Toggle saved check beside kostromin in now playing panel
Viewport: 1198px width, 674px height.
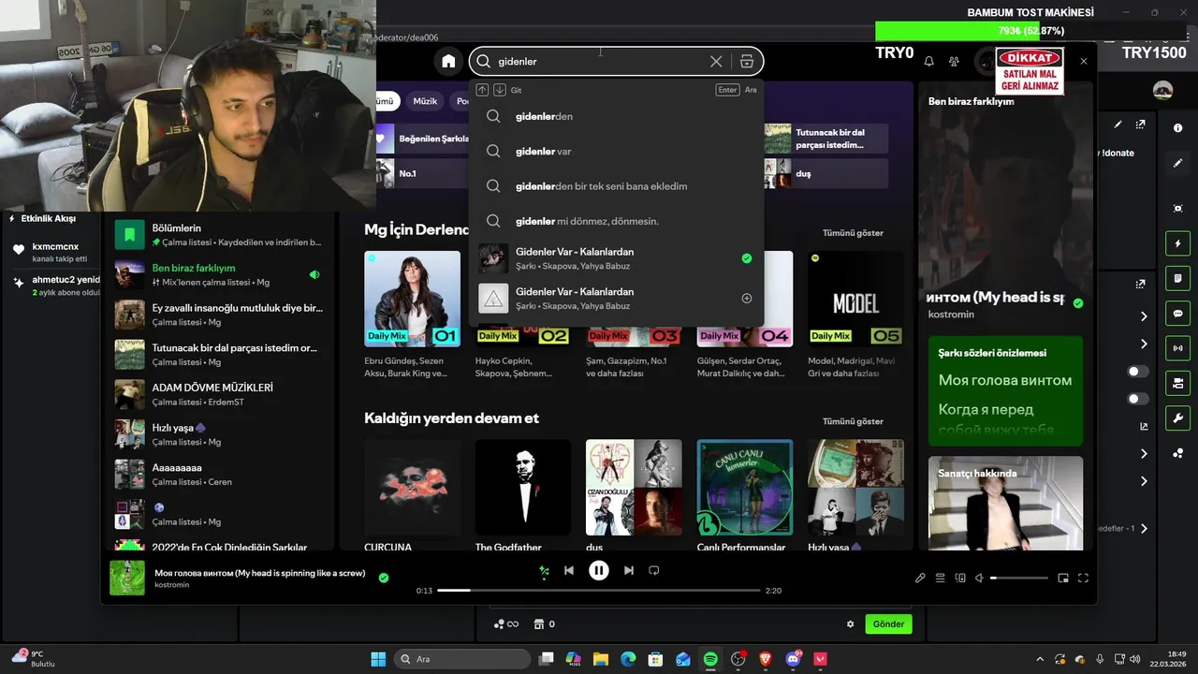pos(1078,303)
